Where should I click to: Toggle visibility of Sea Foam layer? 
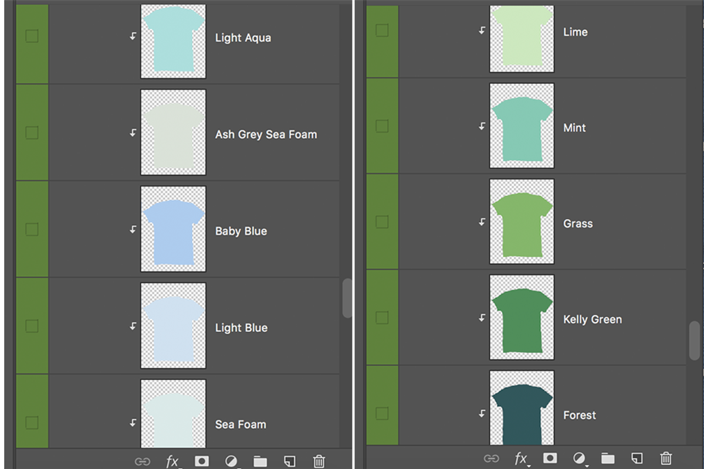pyautogui.click(x=32, y=423)
